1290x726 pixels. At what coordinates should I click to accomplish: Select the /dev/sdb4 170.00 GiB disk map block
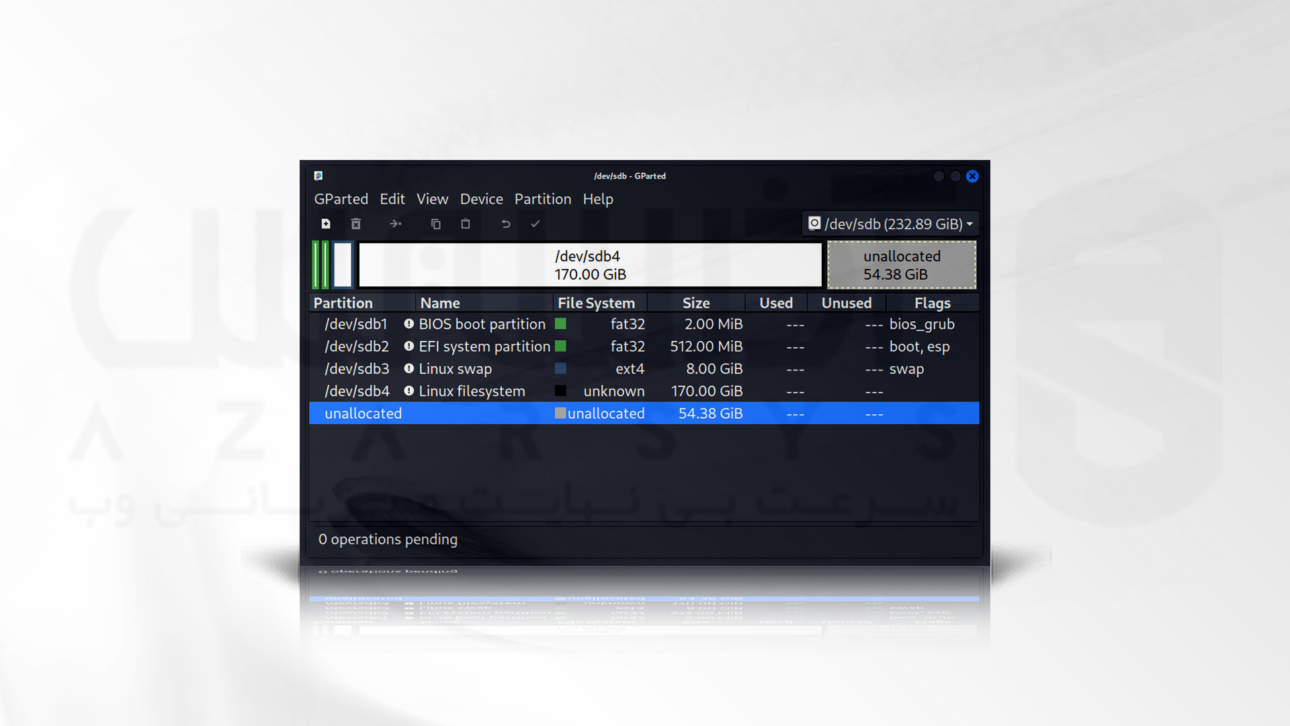coord(591,265)
